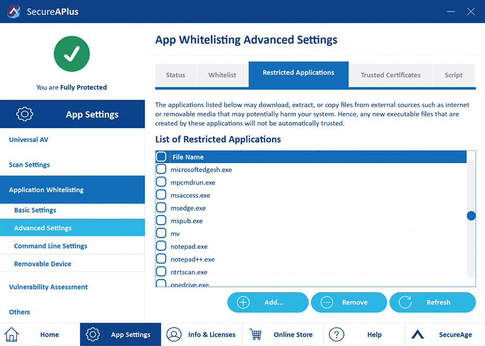Click the minus icon on Remove button
Screen dimensions: 485x346
pyautogui.click(x=327, y=302)
